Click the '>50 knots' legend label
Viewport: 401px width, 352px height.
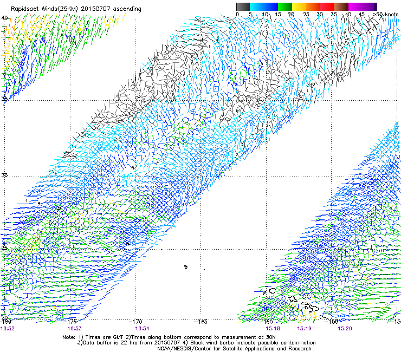pos(385,15)
